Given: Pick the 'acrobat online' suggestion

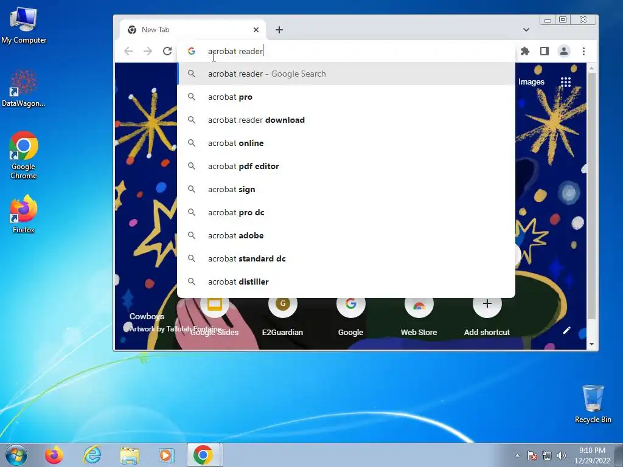Looking at the screenshot, I should pyautogui.click(x=346, y=143).
